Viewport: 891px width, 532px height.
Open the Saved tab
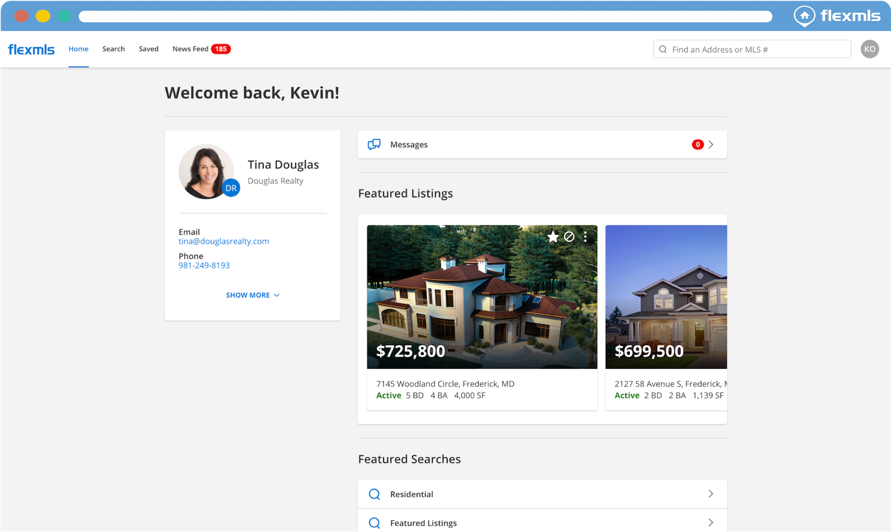(148, 49)
